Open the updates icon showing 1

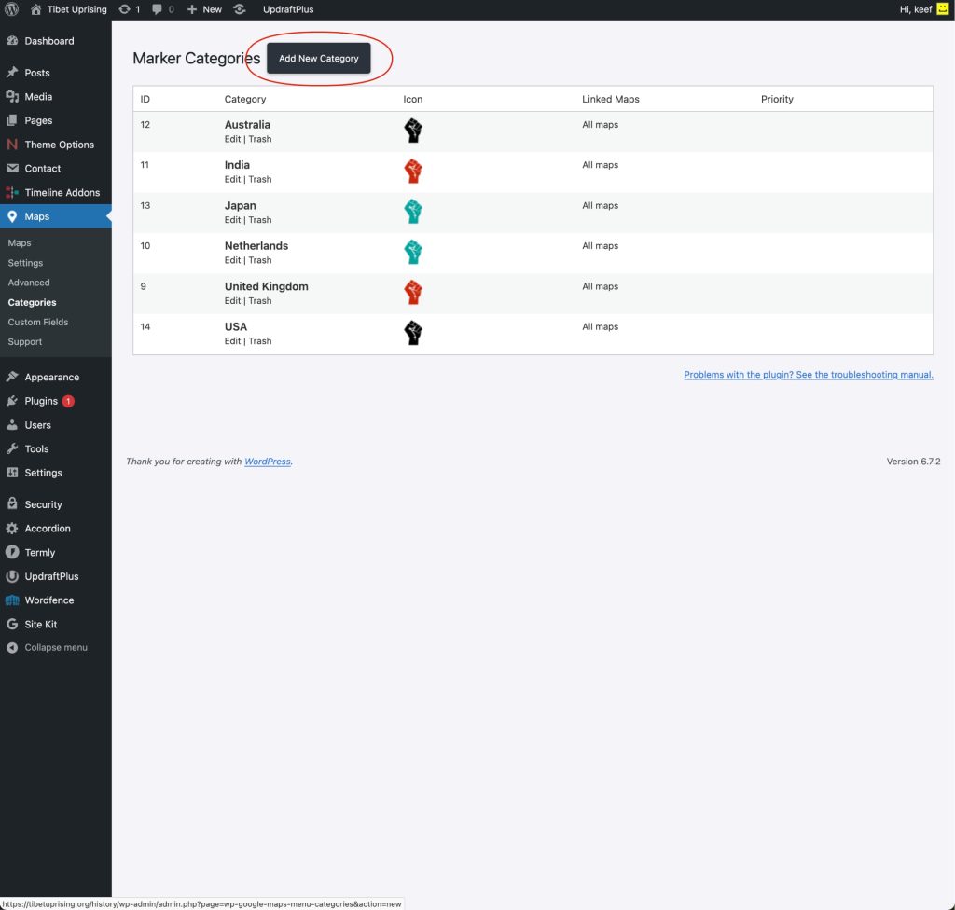click(x=124, y=9)
